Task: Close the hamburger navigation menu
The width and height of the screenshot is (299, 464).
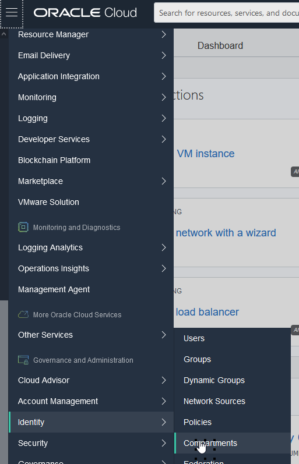Action: point(12,13)
